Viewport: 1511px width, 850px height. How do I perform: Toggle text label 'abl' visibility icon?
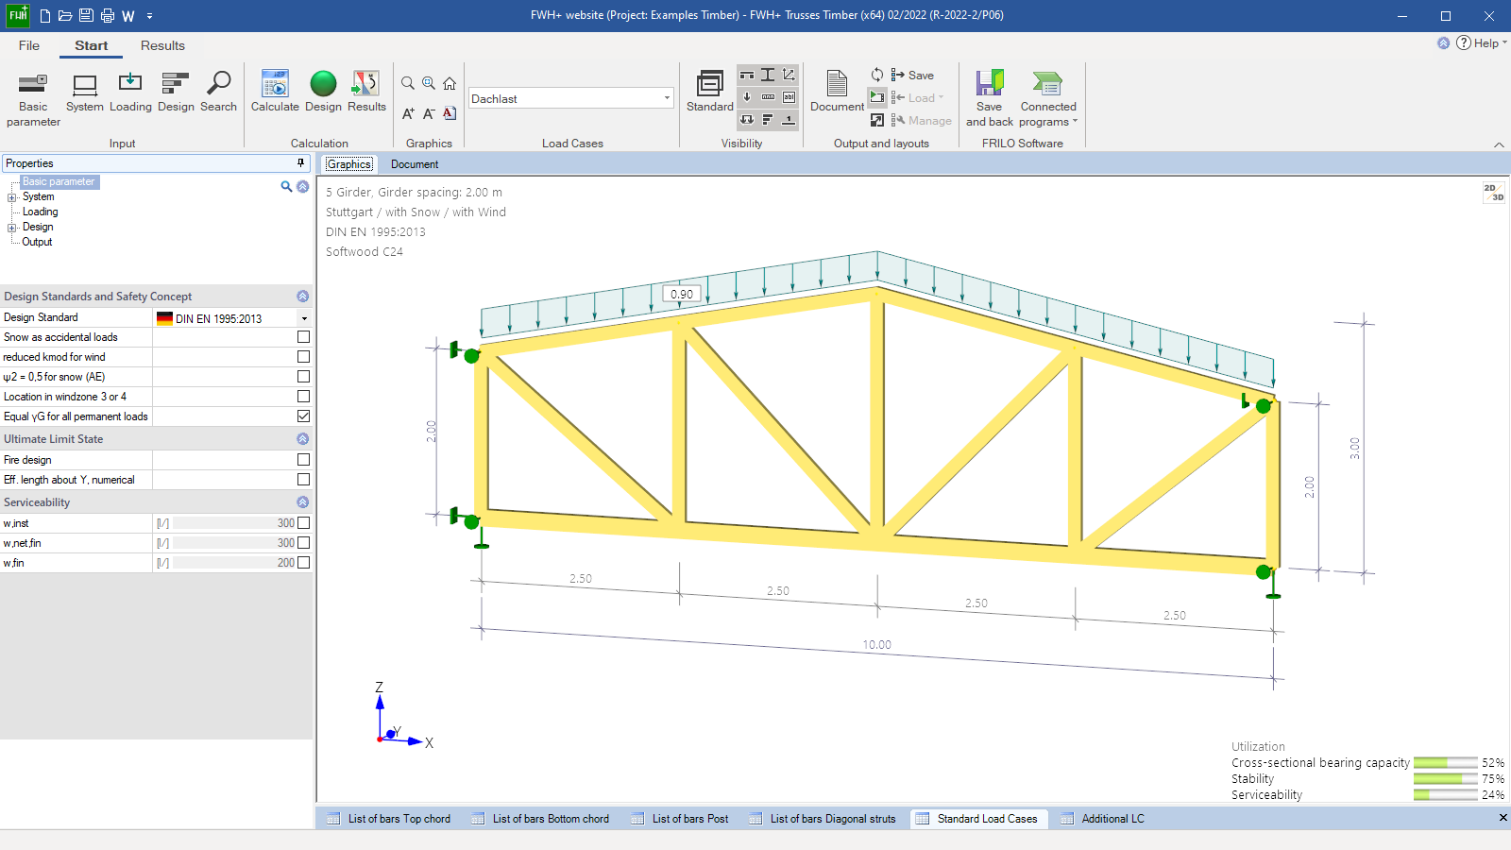coord(789,97)
